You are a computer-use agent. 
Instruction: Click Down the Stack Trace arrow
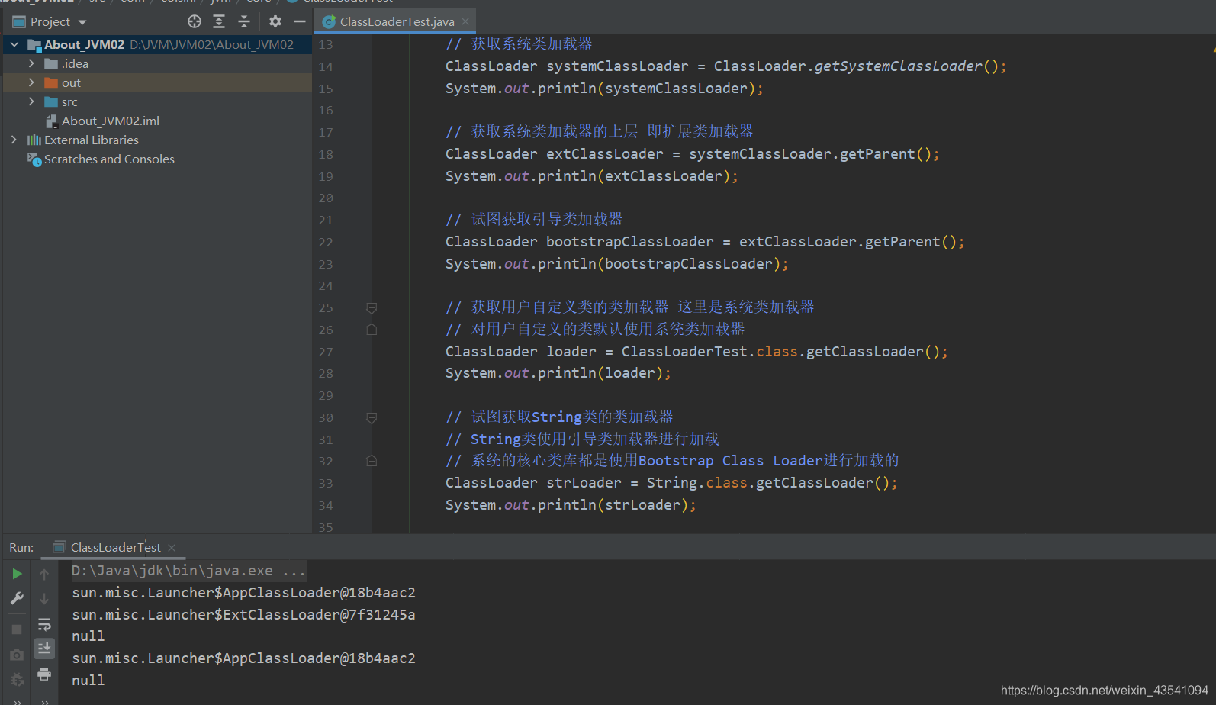(x=44, y=599)
